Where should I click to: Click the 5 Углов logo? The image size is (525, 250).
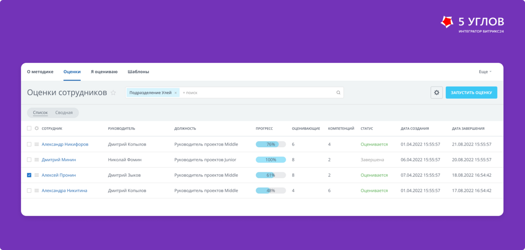coord(472,24)
